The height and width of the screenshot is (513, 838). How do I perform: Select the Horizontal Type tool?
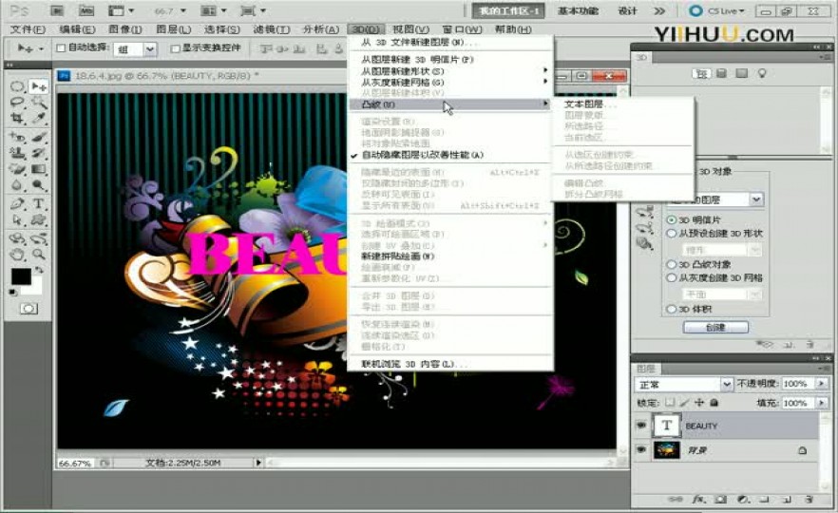coord(38,203)
